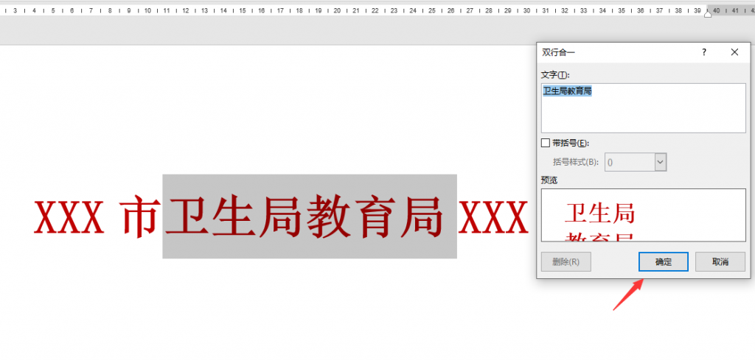Click the 'XXX' text right of selection
The width and height of the screenshot is (755, 360).
coord(493,216)
